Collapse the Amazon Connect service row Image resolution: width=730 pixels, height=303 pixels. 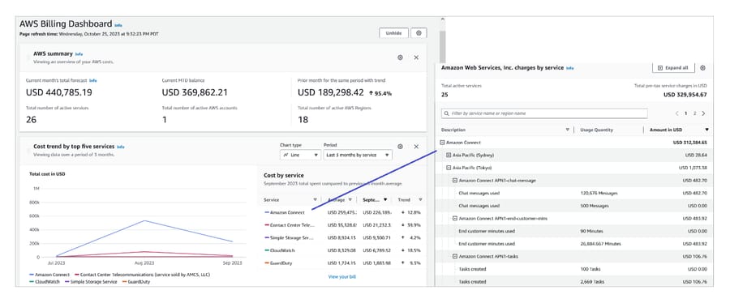click(x=442, y=143)
